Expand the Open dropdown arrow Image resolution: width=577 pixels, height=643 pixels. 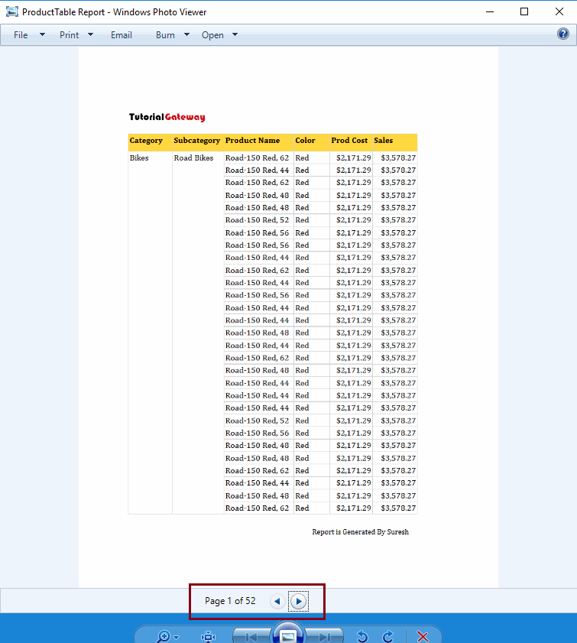point(235,35)
